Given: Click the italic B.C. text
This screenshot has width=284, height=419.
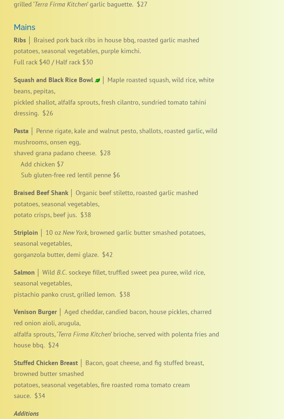Looking at the screenshot, I should [x=62, y=272].
